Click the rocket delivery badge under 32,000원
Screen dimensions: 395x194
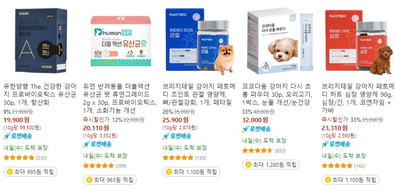pyautogui.click(x=256, y=129)
